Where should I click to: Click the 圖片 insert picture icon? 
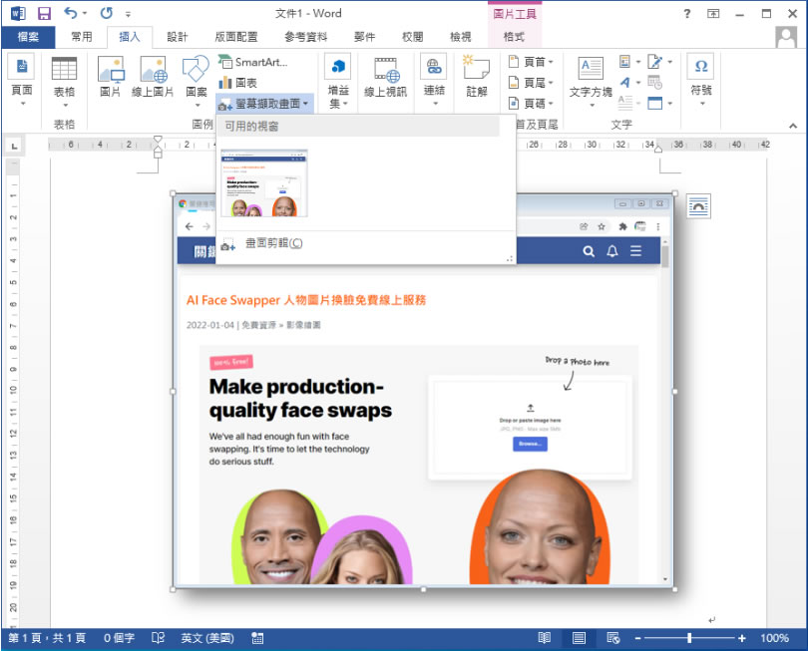click(111, 77)
